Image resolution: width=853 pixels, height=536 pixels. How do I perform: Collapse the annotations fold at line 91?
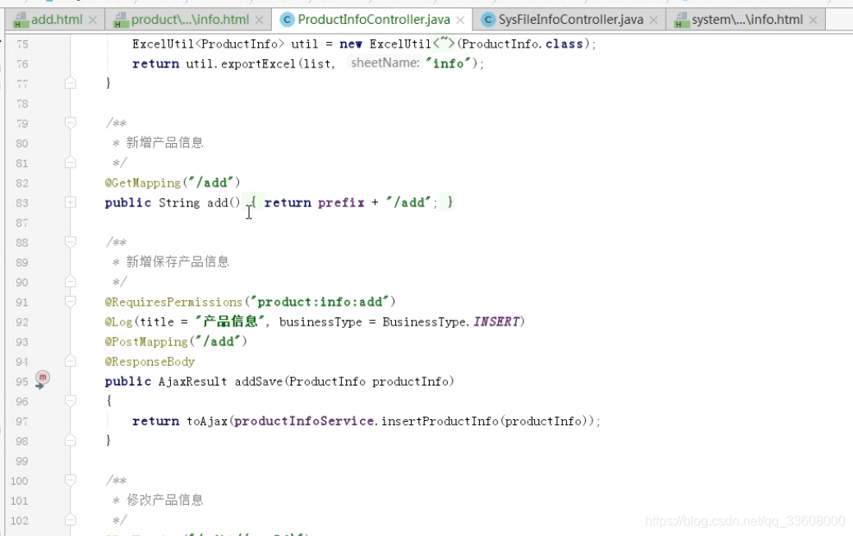click(70, 302)
